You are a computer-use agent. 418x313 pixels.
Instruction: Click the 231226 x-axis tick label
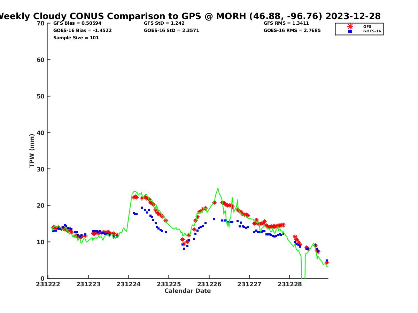tap(209, 284)
